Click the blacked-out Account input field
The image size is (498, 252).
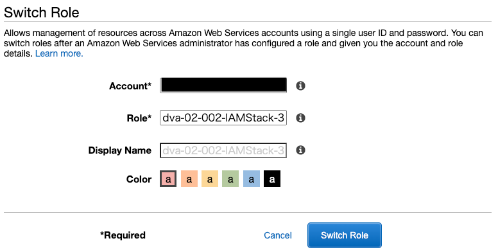(223, 85)
